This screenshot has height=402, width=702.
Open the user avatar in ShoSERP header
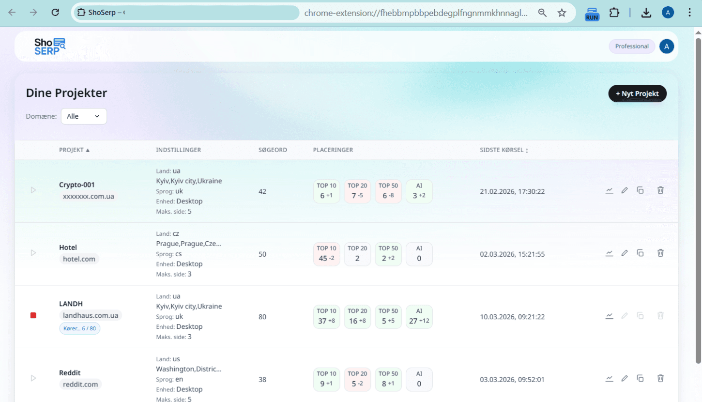(x=667, y=46)
